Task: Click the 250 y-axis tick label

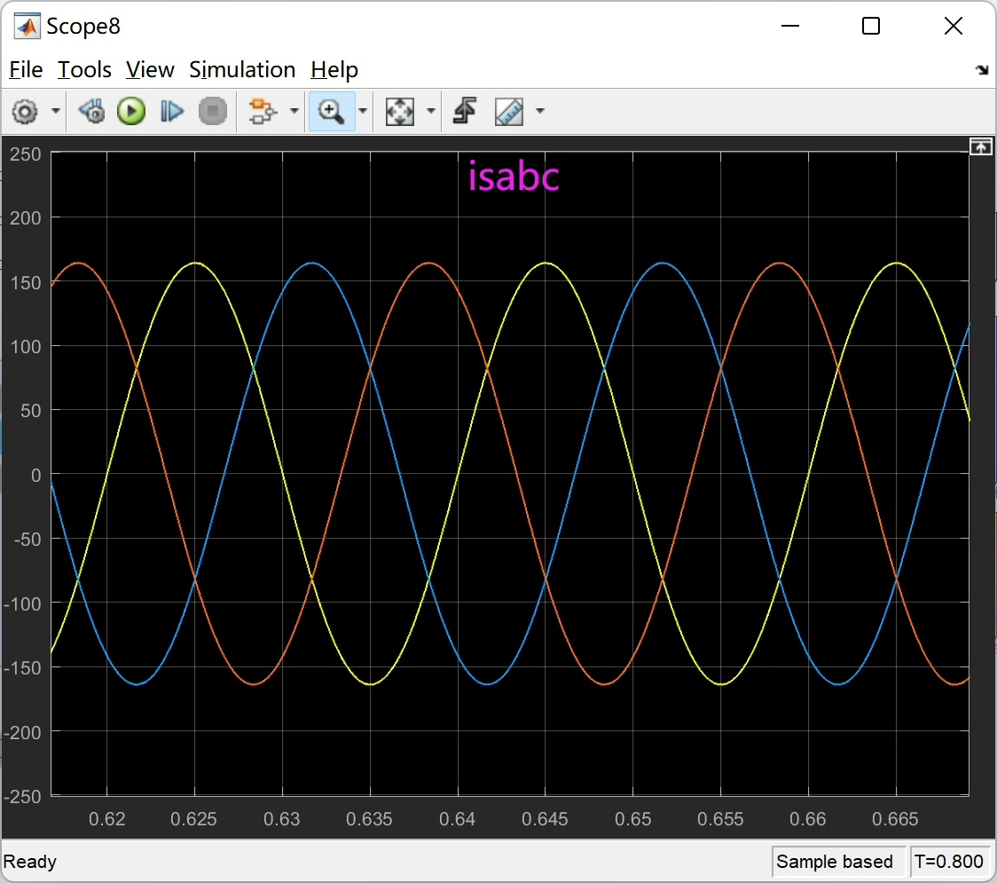Action: tap(26, 154)
